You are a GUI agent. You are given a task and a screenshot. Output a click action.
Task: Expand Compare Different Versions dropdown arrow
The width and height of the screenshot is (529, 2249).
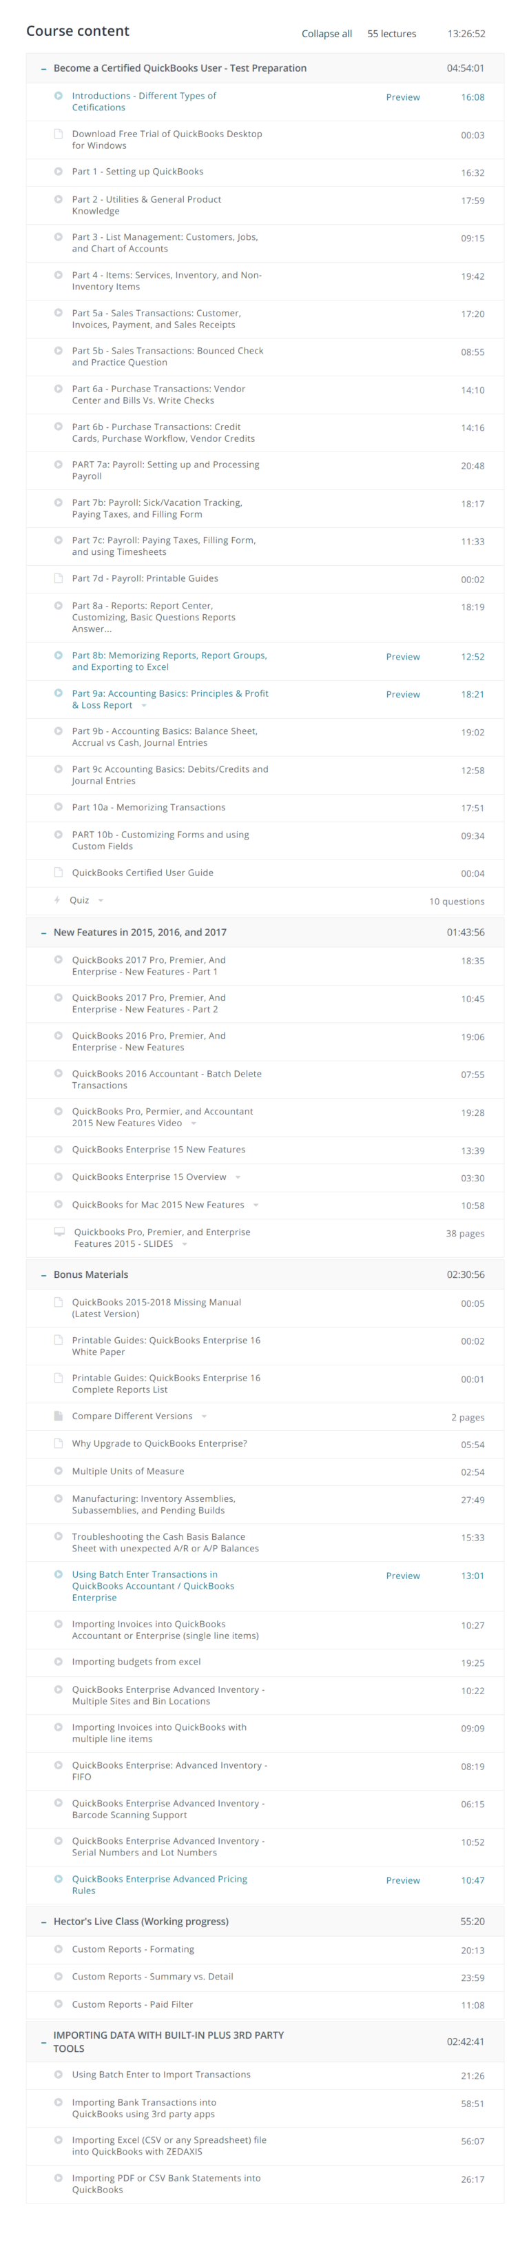click(205, 1416)
